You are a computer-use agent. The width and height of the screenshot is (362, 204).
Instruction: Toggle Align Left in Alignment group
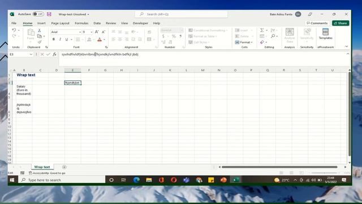point(113,39)
